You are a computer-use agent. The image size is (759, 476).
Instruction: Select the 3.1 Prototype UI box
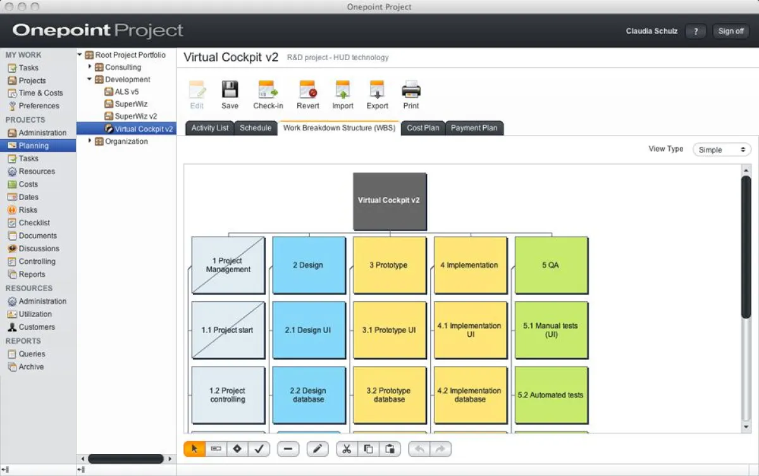click(390, 330)
